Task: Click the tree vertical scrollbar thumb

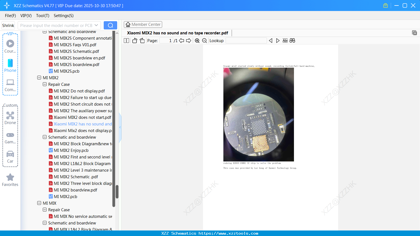Action: point(117,192)
